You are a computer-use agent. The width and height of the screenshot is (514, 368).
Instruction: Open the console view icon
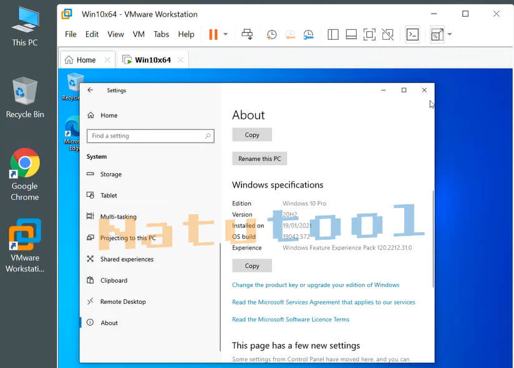pos(412,35)
